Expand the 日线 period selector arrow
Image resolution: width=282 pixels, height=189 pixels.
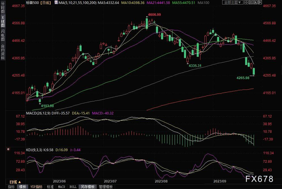20,182
